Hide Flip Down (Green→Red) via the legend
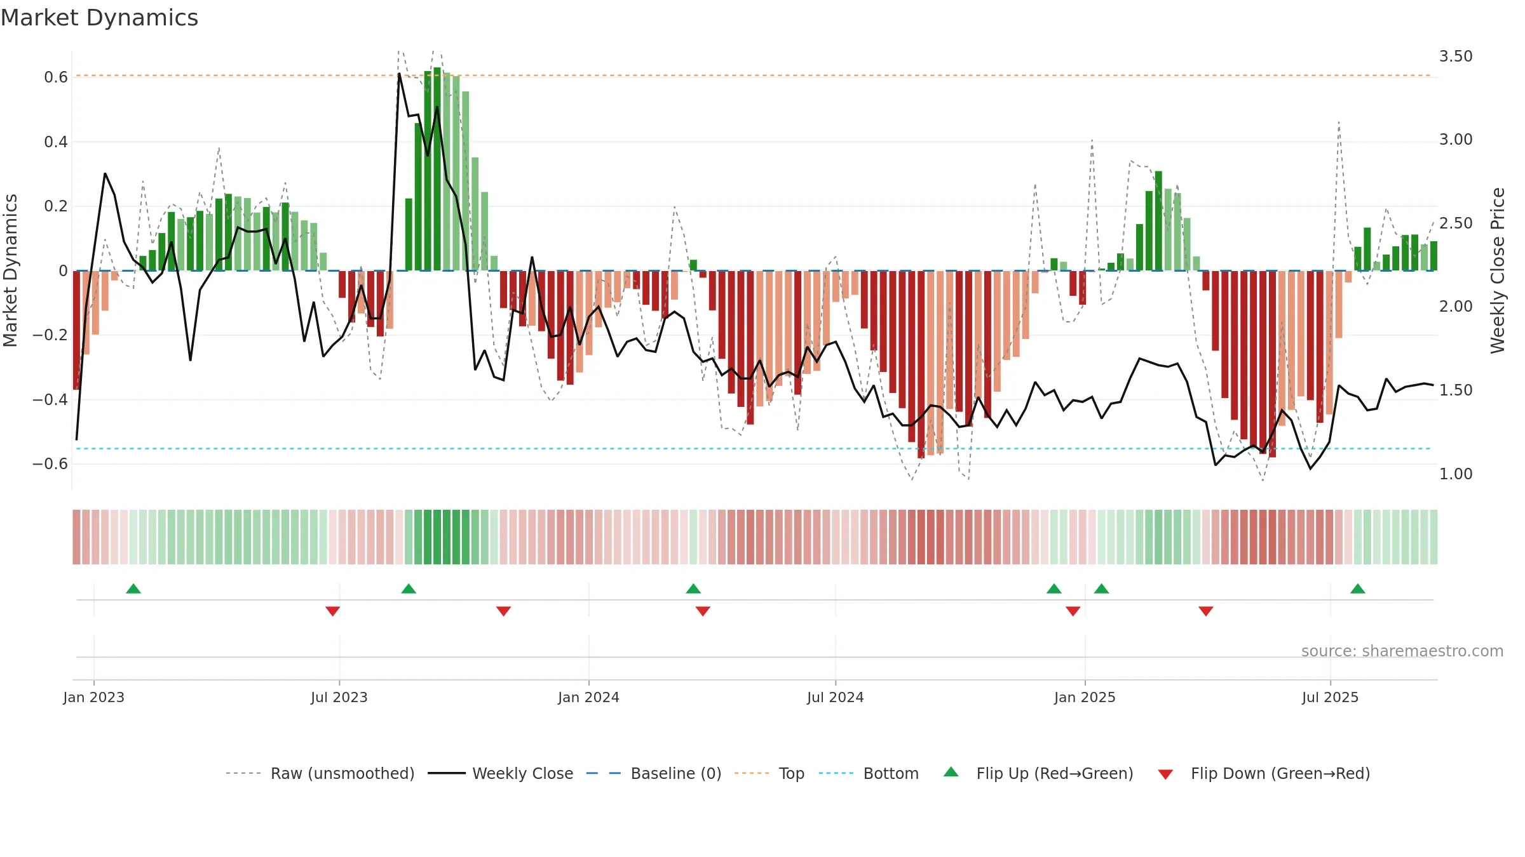The width and height of the screenshot is (1525, 857). [1264, 773]
